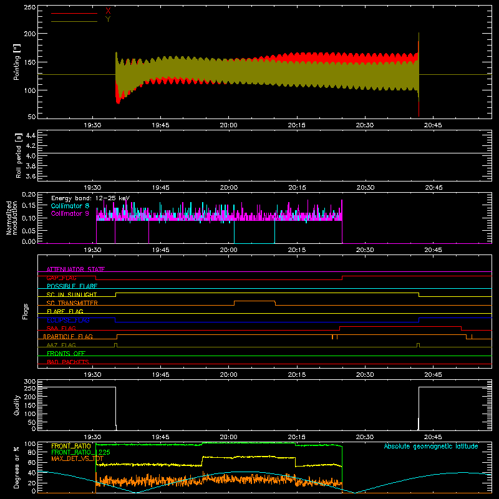Click the olive Y legend line

74,21
